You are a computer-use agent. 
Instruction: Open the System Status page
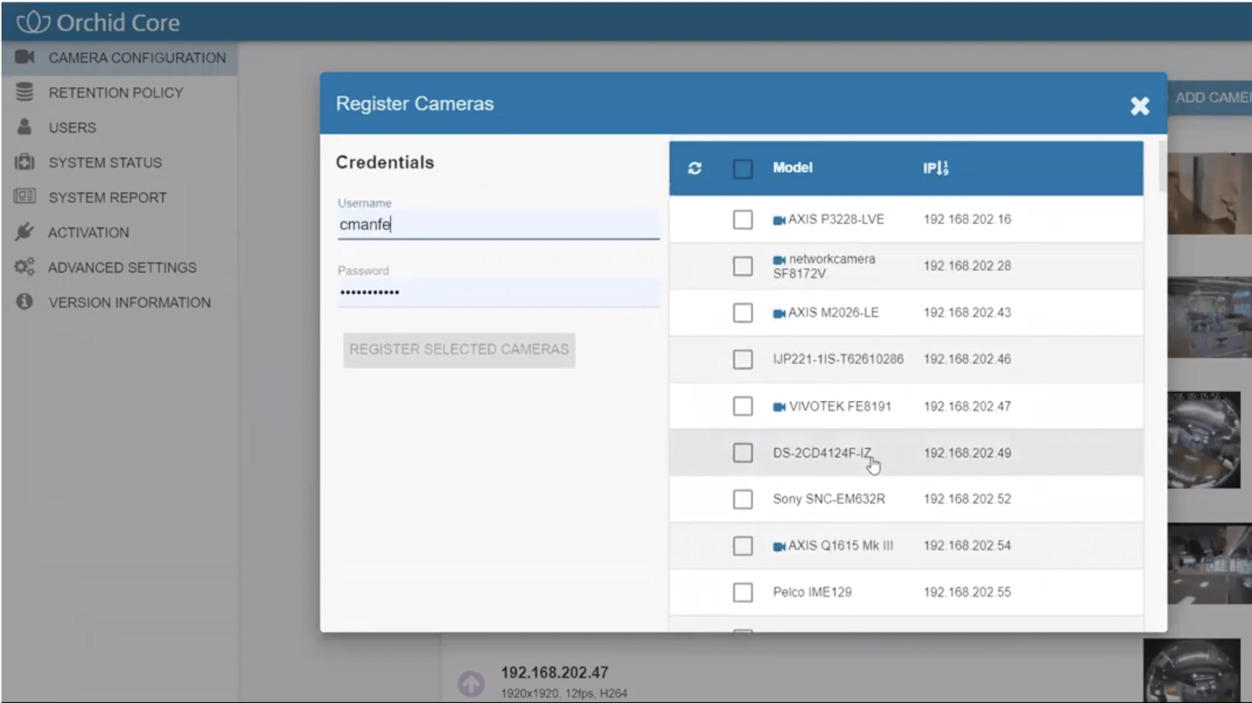119,163
